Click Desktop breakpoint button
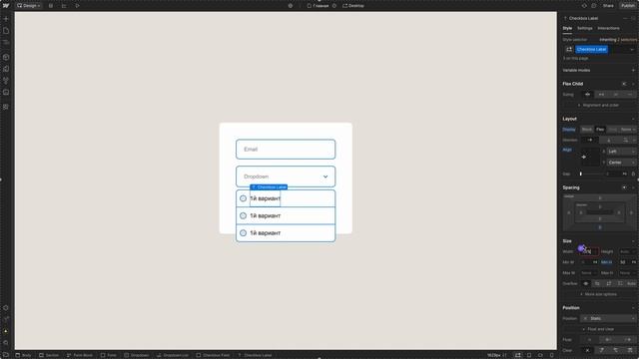Image resolution: width=639 pixels, height=359 pixels. (x=352, y=6)
